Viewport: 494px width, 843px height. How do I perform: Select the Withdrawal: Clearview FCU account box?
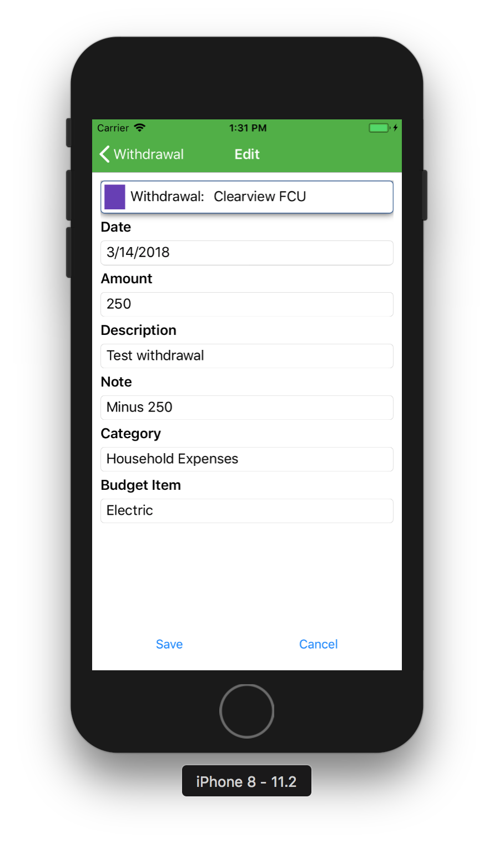click(x=247, y=197)
